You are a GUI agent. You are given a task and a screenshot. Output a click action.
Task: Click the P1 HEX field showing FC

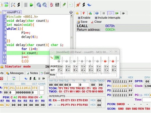click(x=130, y=86)
